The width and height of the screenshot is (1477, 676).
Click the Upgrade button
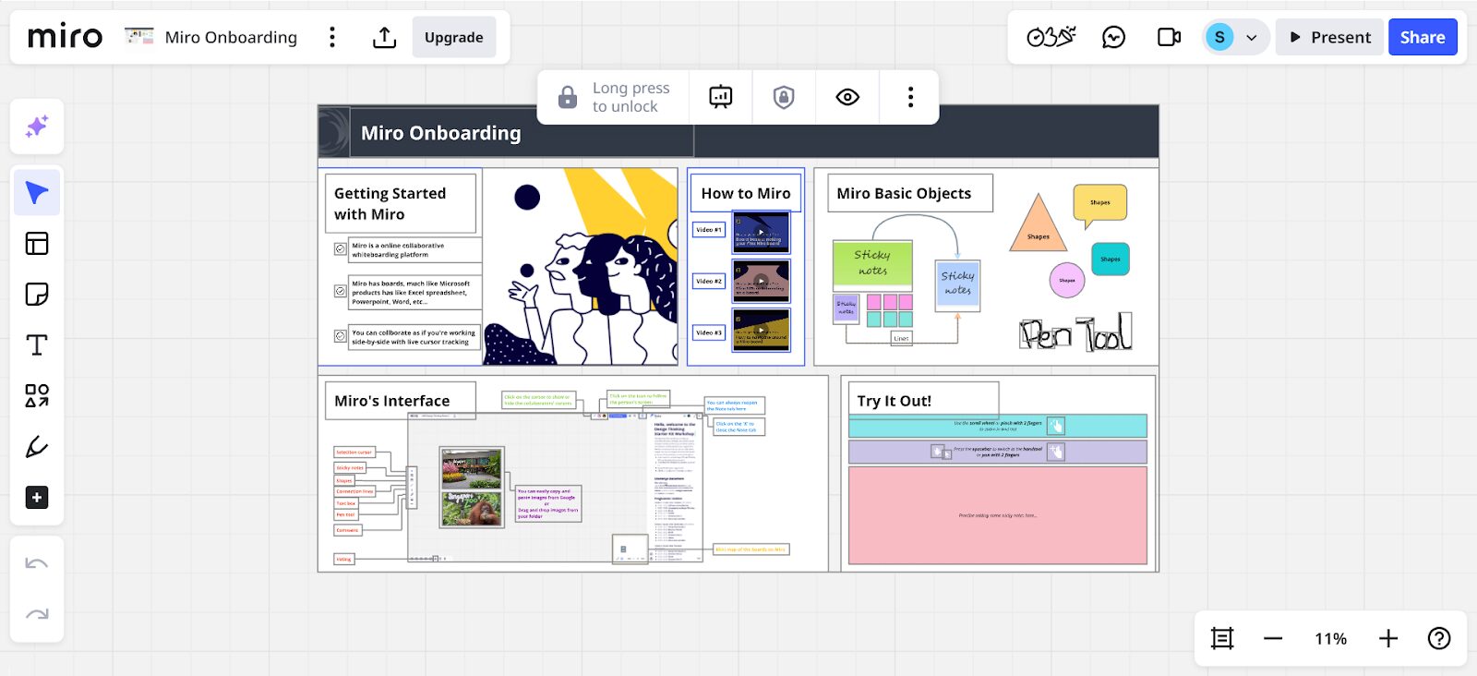[454, 37]
